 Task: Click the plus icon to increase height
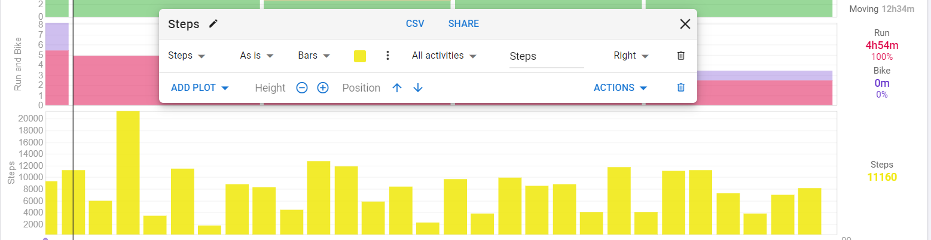[323, 88]
